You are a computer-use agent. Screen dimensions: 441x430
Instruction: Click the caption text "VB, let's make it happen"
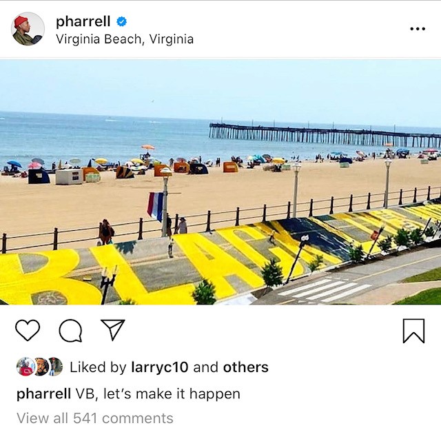click(158, 393)
